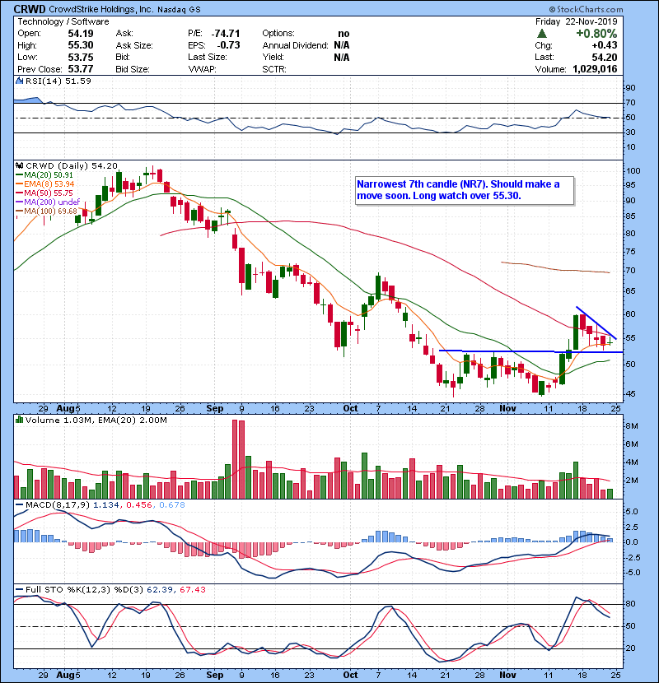Screen dimensions: 659x683
Task: Click the orange EMA(8) legend color dash
Action: click(19, 184)
